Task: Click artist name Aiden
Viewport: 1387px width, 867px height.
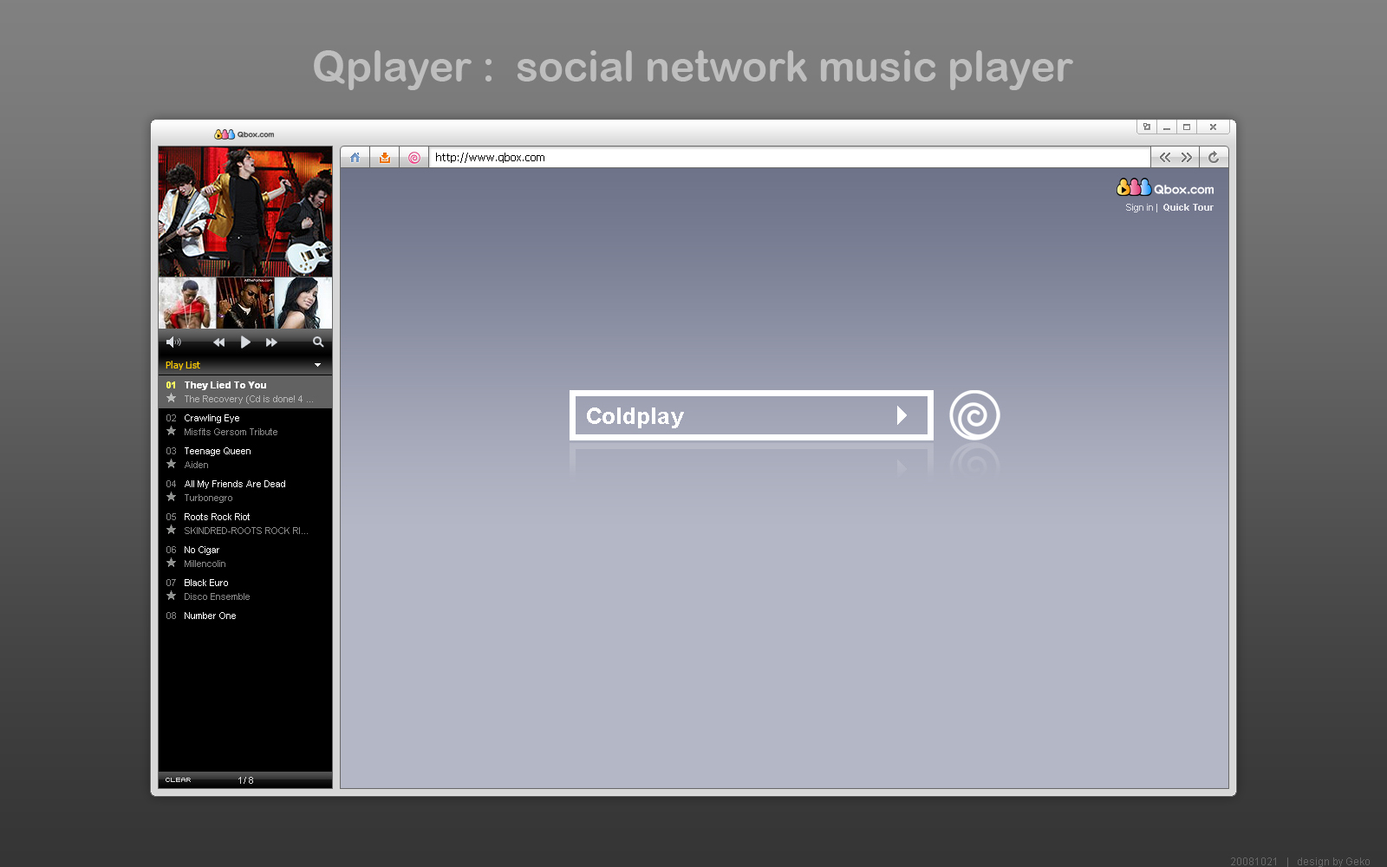Action: tap(196, 465)
